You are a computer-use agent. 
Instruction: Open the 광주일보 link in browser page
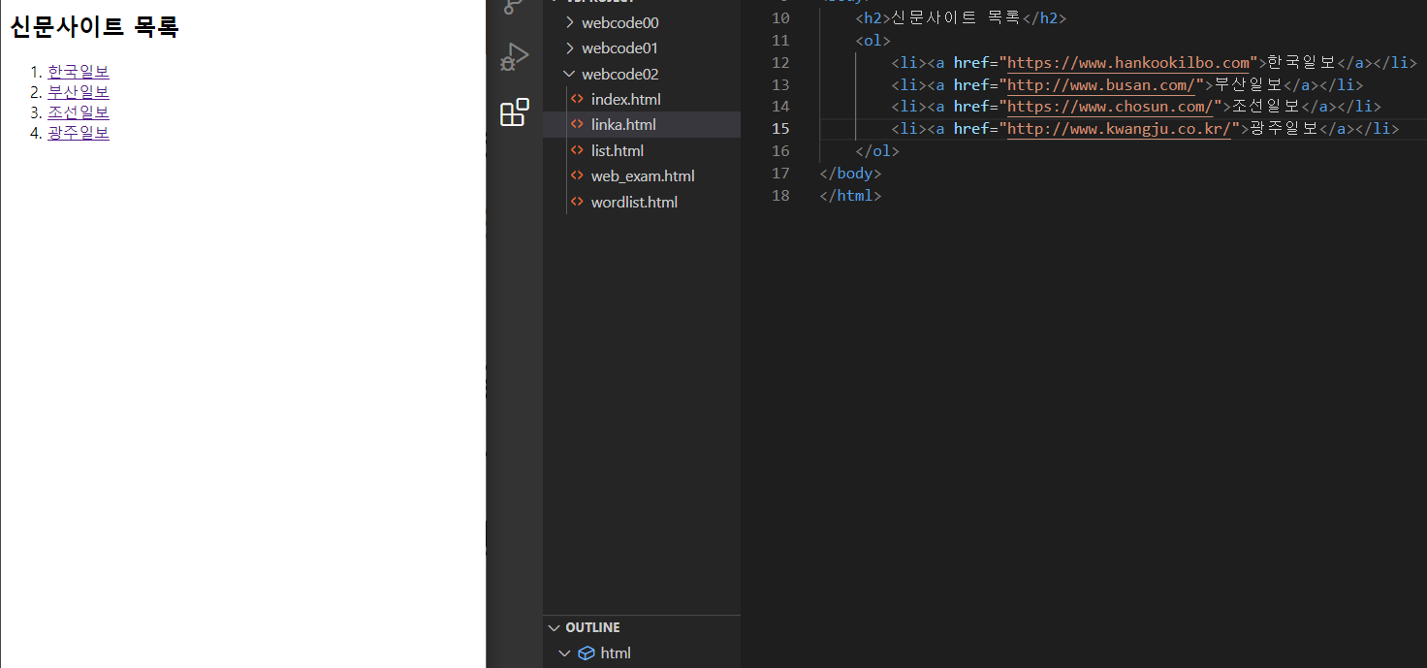(79, 133)
